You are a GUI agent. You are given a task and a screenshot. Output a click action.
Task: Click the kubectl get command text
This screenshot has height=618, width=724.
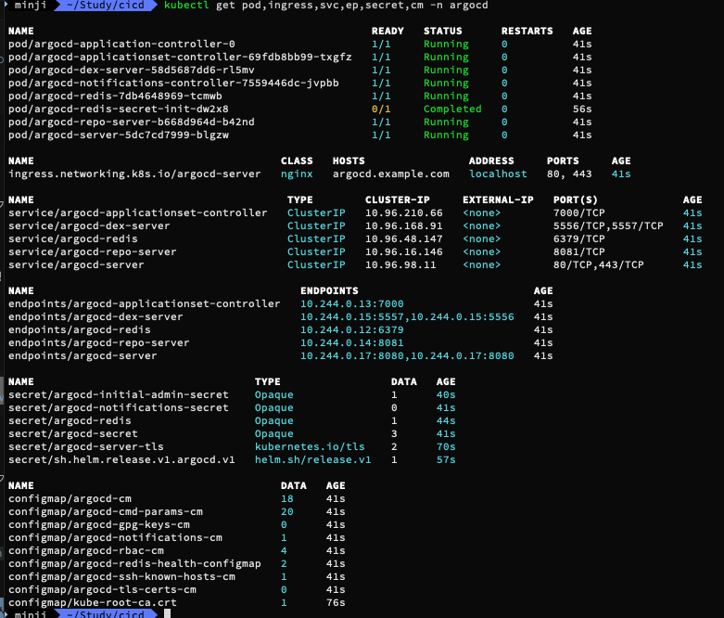click(325, 6)
